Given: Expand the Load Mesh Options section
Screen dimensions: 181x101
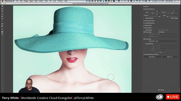Looking at the screenshot, I should click(144, 23).
